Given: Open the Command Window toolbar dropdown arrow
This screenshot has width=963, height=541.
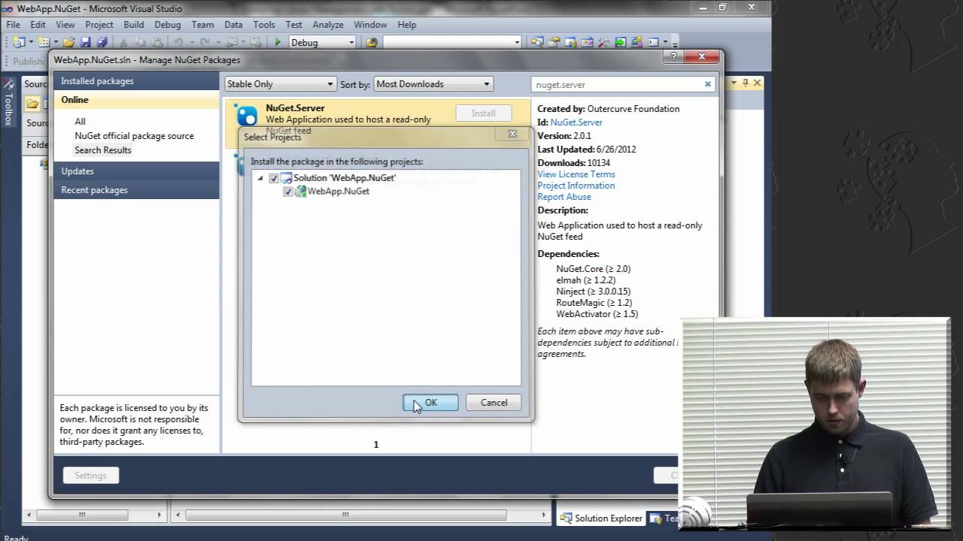Looking at the screenshot, I should [x=665, y=42].
